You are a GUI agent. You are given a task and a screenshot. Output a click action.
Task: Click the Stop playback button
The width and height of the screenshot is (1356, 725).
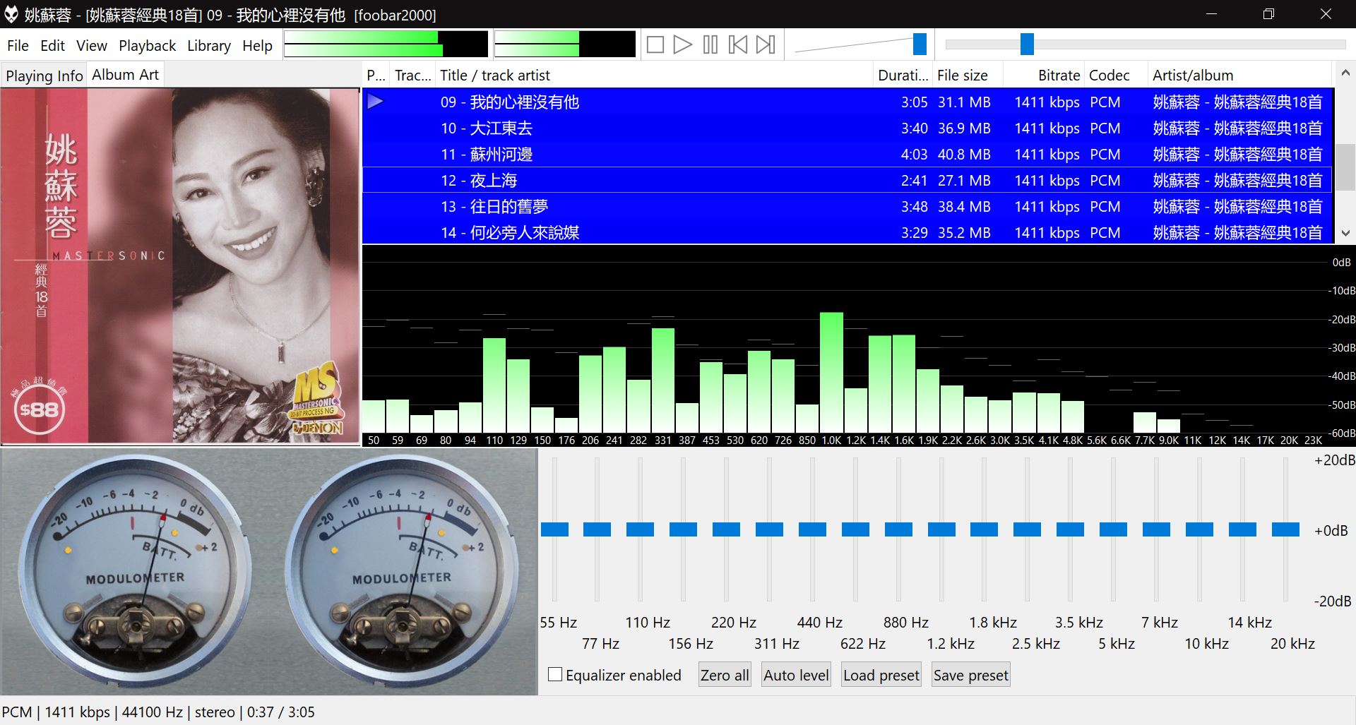(655, 45)
